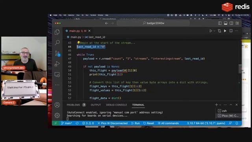Create a new terminal with plus icon
The image size is (252, 142).
coord(216,105)
